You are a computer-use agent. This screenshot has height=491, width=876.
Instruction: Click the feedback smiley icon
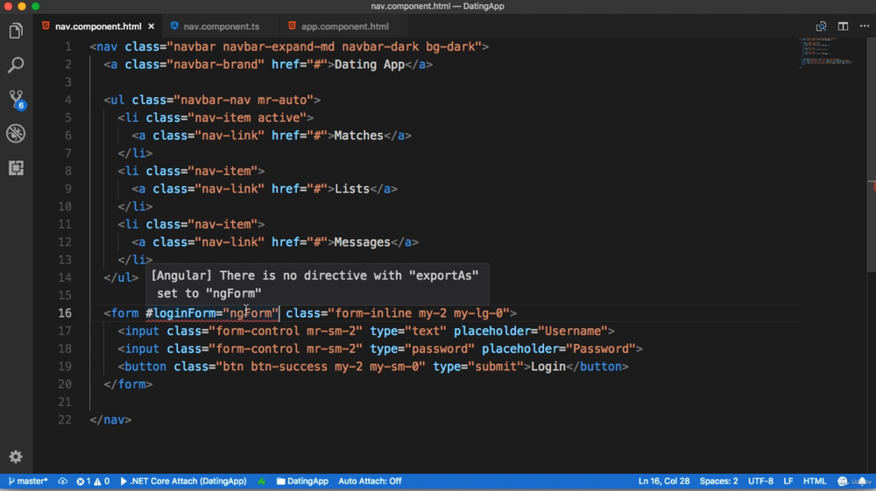[843, 481]
